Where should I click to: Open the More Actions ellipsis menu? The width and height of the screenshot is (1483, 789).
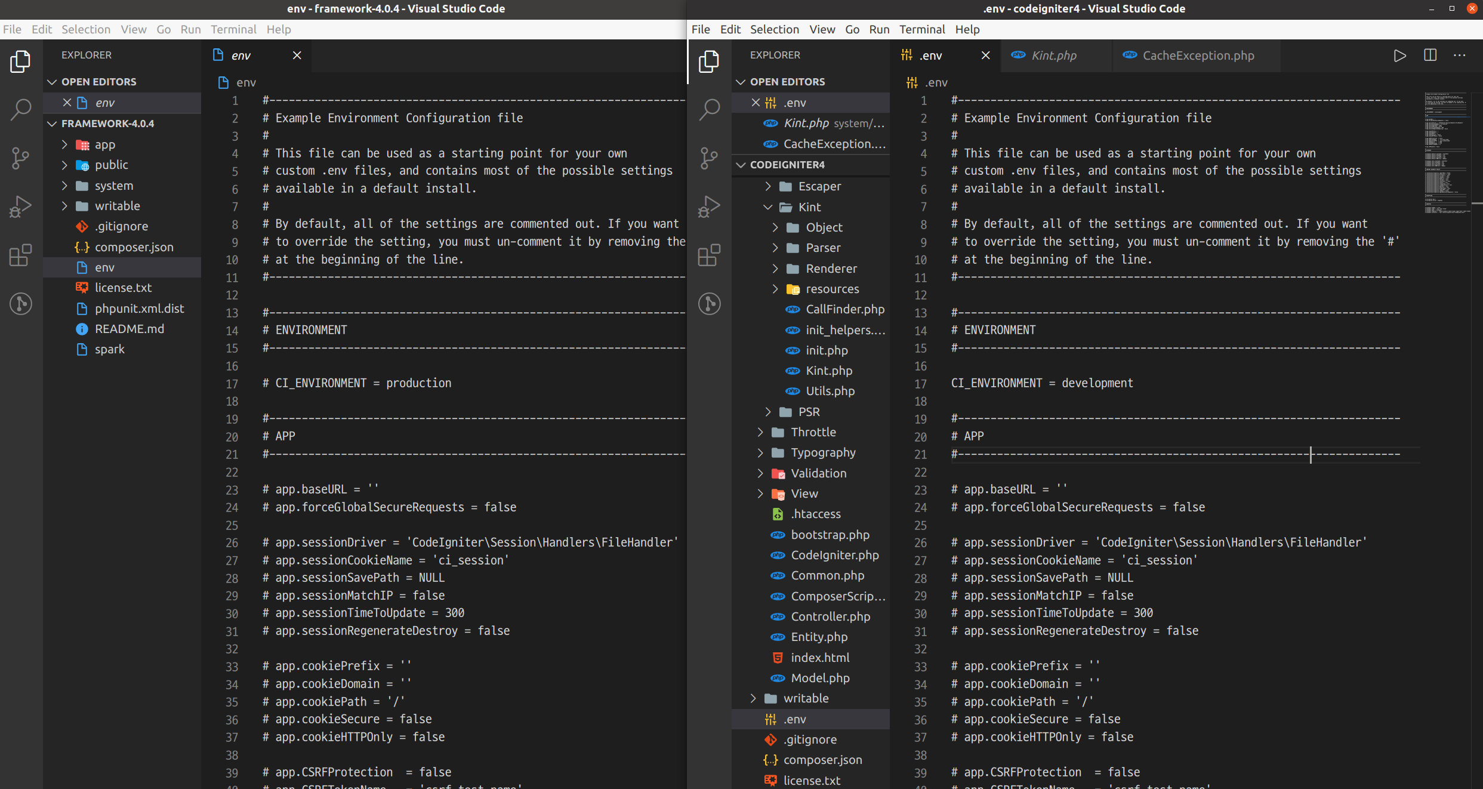(1460, 56)
